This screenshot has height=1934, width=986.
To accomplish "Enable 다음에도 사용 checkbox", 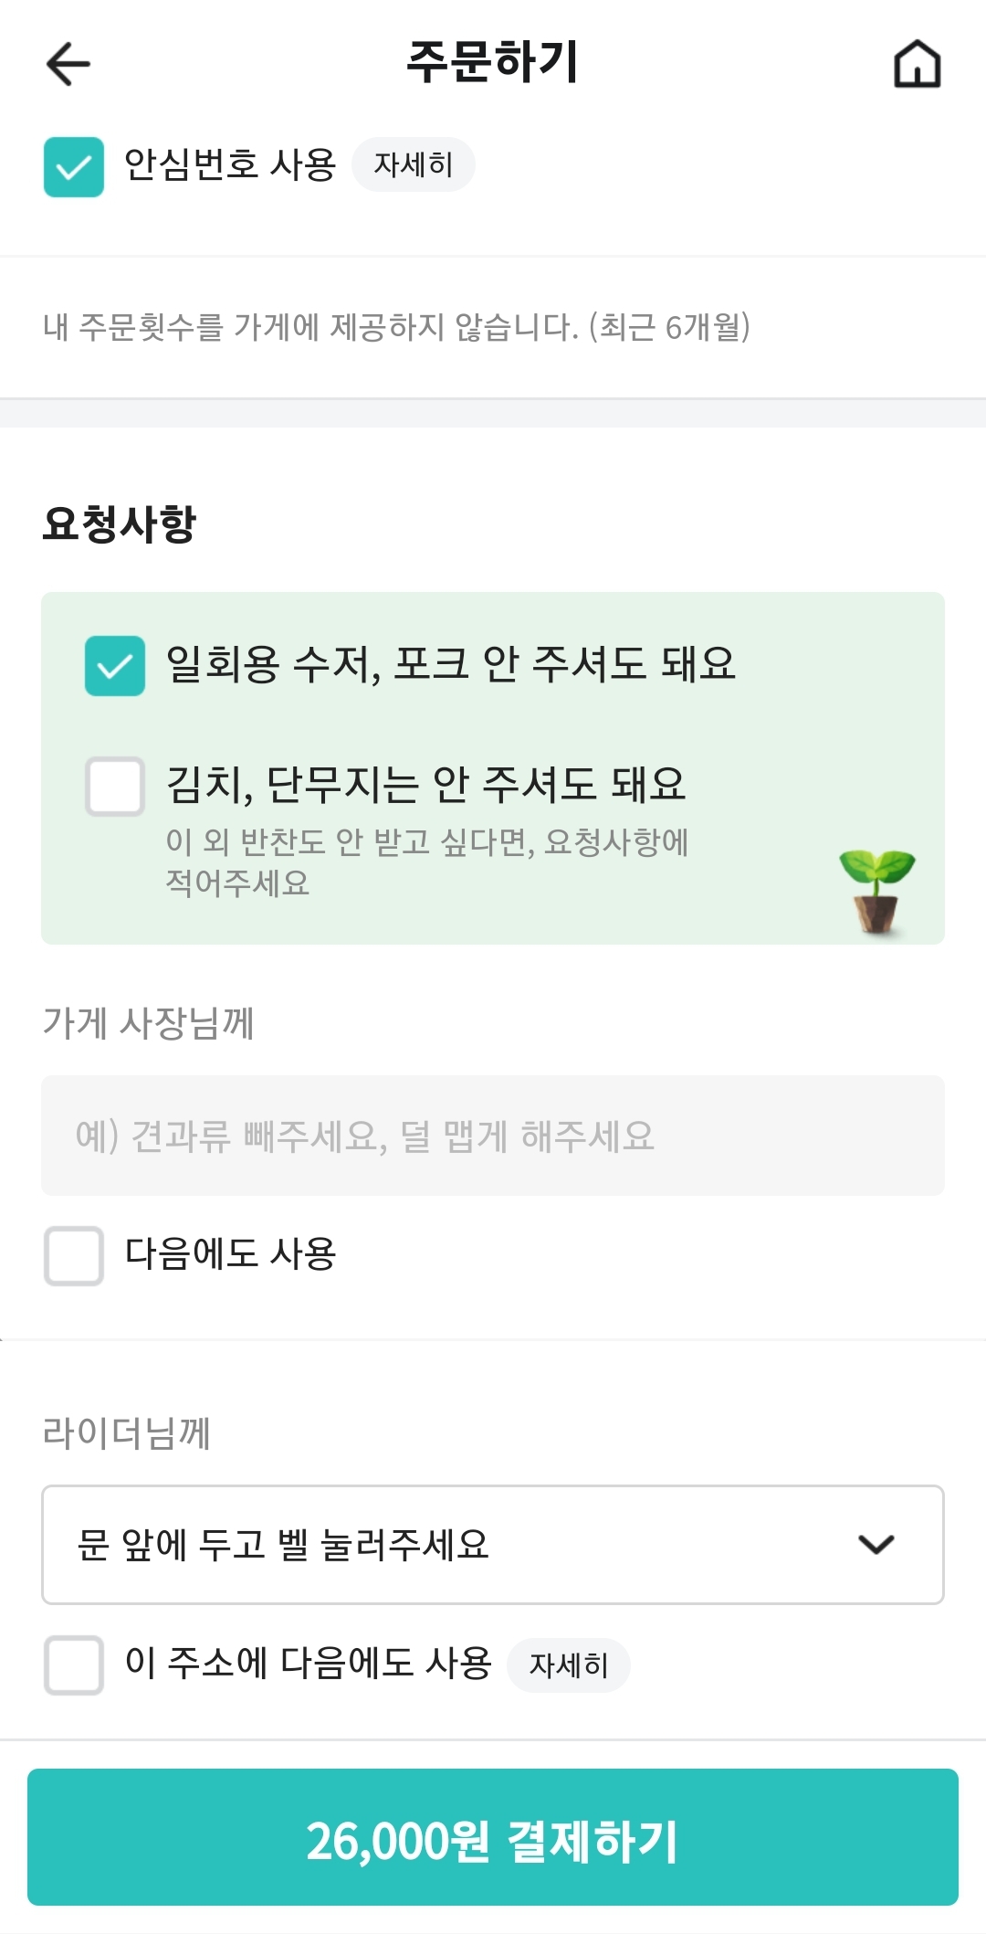I will click(74, 1255).
